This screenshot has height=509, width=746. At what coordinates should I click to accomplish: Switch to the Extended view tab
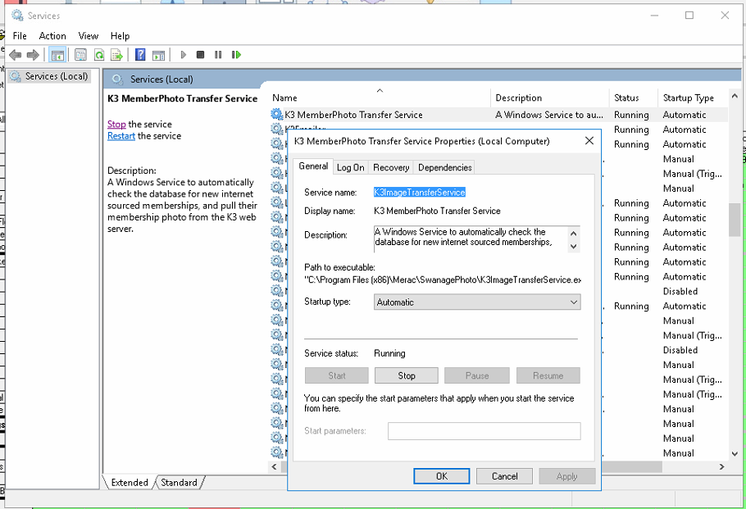pos(130,482)
